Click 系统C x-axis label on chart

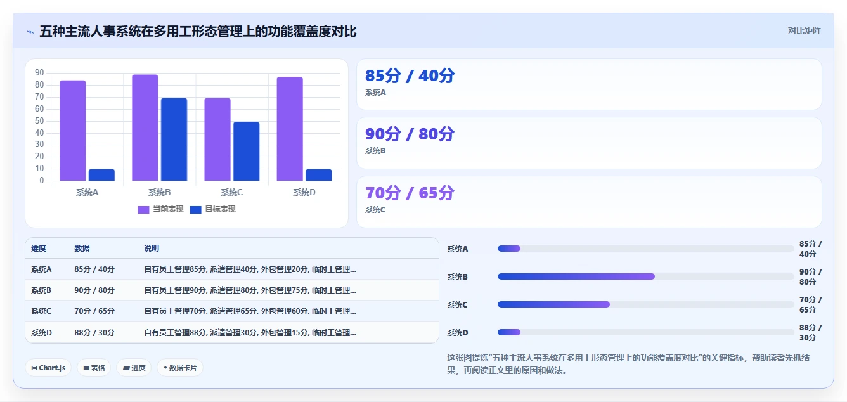pos(231,193)
